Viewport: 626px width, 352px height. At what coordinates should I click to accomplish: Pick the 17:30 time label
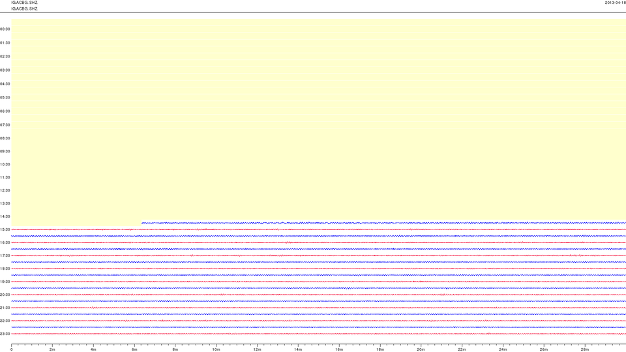coord(5,256)
